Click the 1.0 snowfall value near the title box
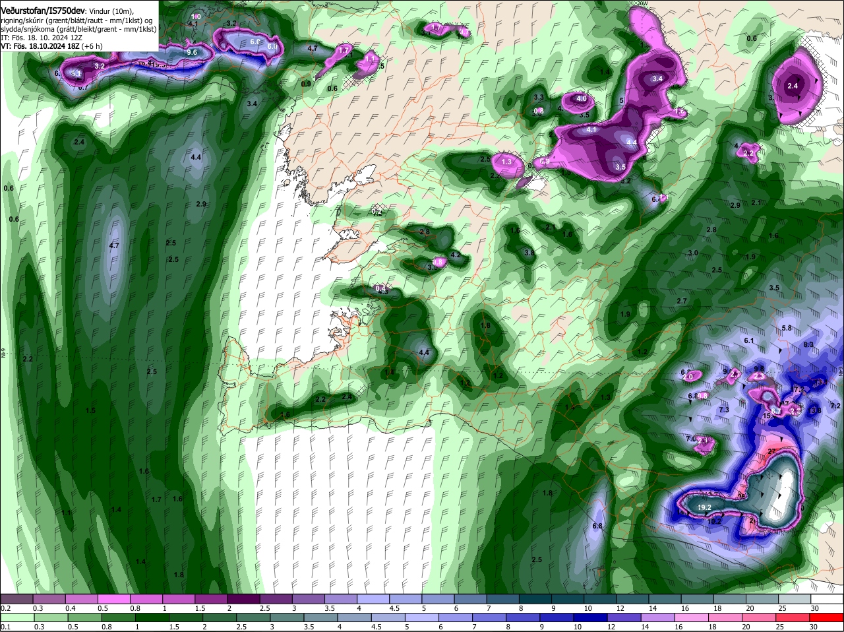 click(x=196, y=16)
